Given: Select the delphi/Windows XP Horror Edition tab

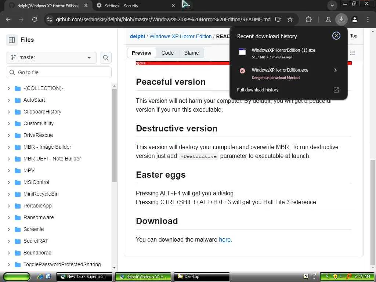Looking at the screenshot, I should pyautogui.click(x=47, y=6).
